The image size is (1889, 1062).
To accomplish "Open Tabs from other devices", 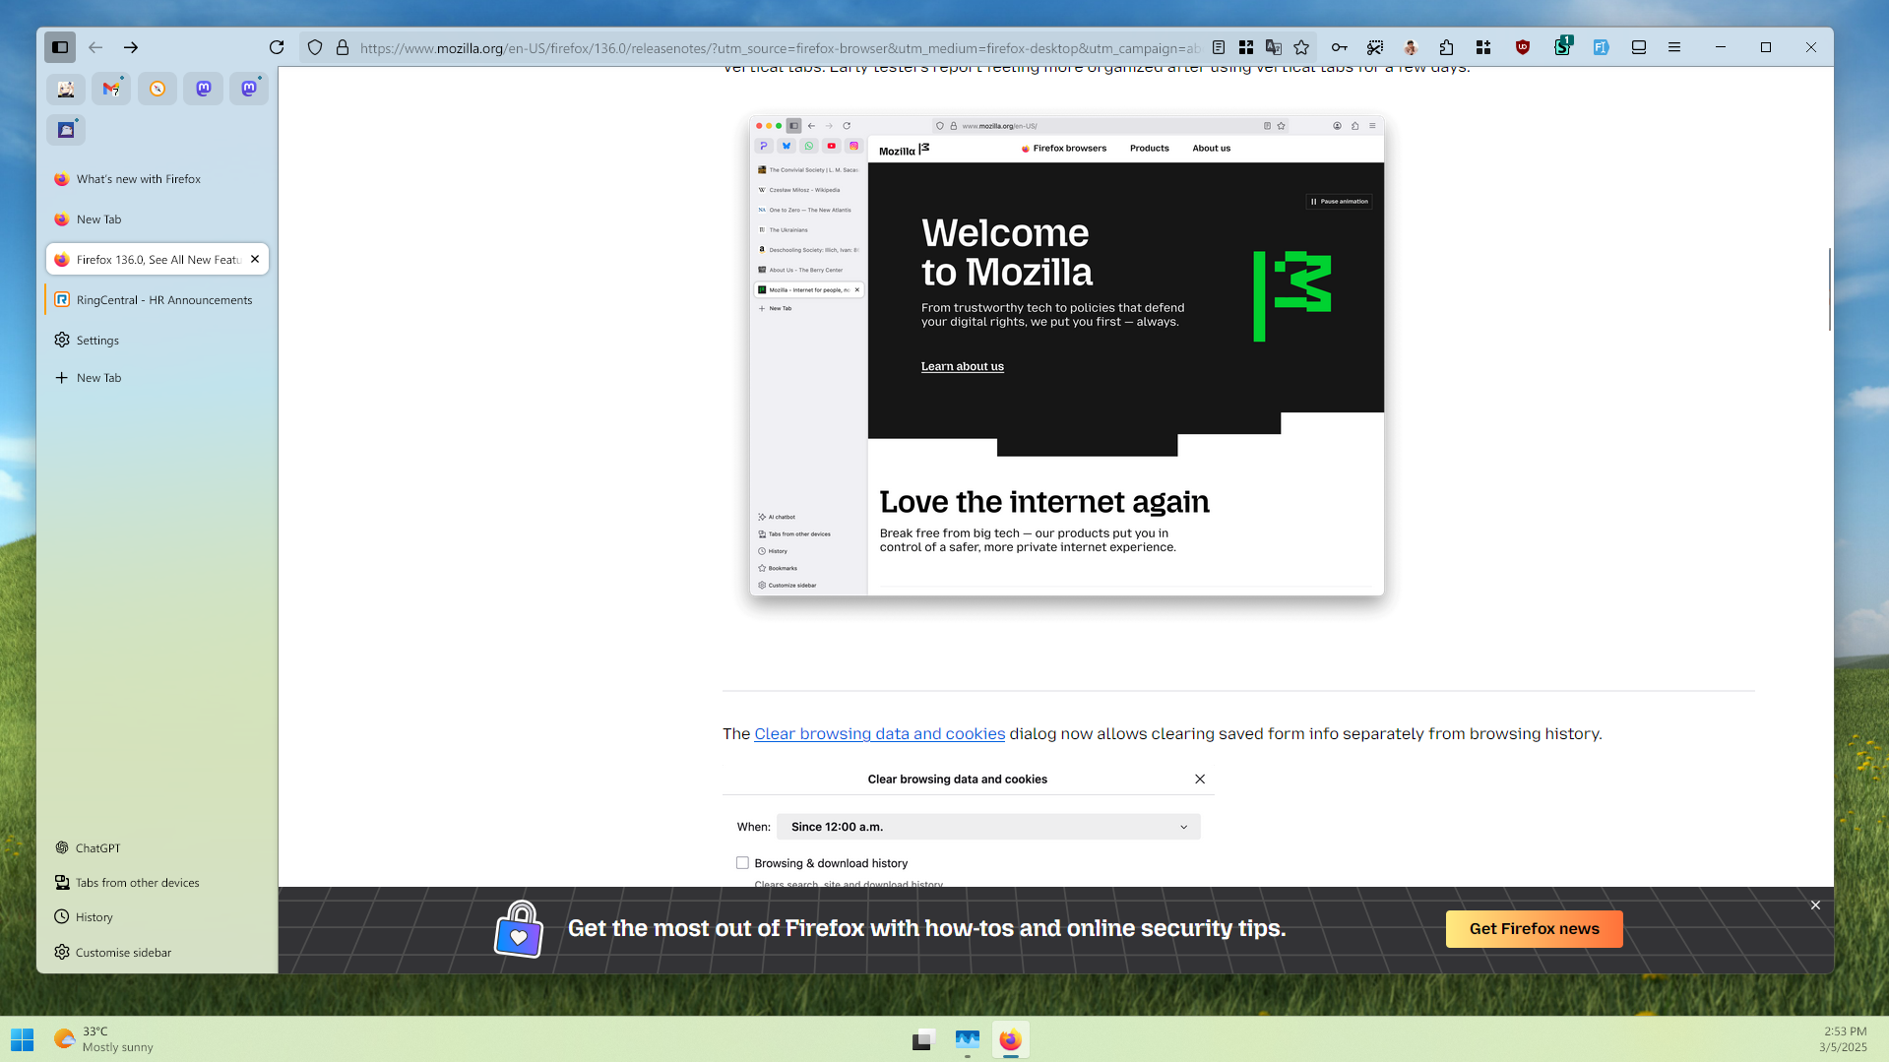I will (x=157, y=883).
